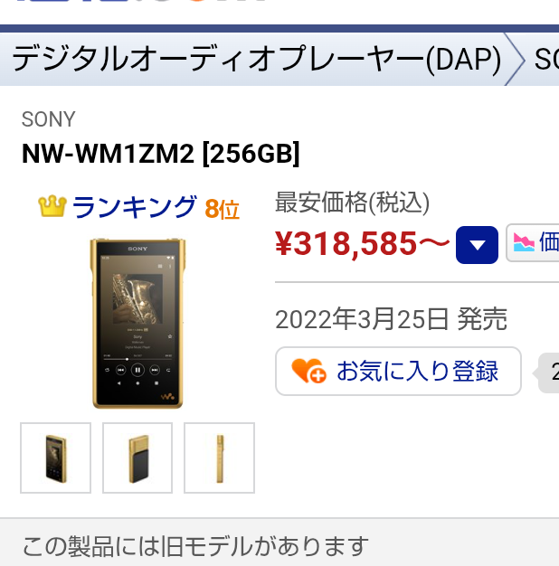559x566 pixels.
Task: Expand the lowest price dropdown arrow
Action: pyautogui.click(x=477, y=245)
